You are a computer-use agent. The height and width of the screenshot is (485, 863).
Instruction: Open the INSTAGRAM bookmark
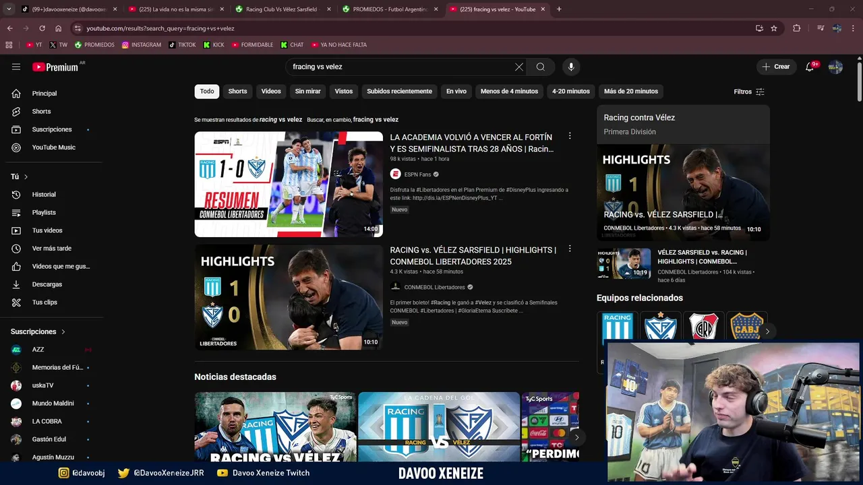pyautogui.click(x=142, y=44)
